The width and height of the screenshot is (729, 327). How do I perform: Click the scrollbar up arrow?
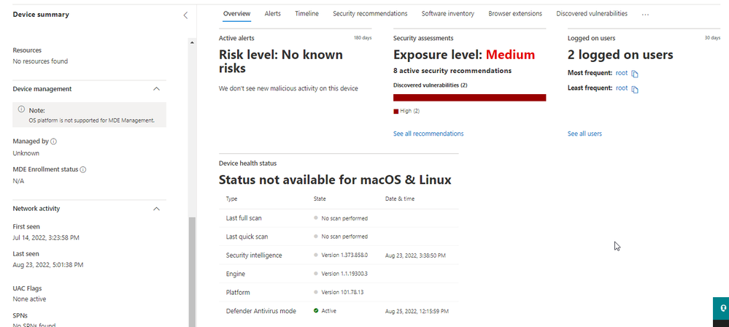(x=192, y=43)
